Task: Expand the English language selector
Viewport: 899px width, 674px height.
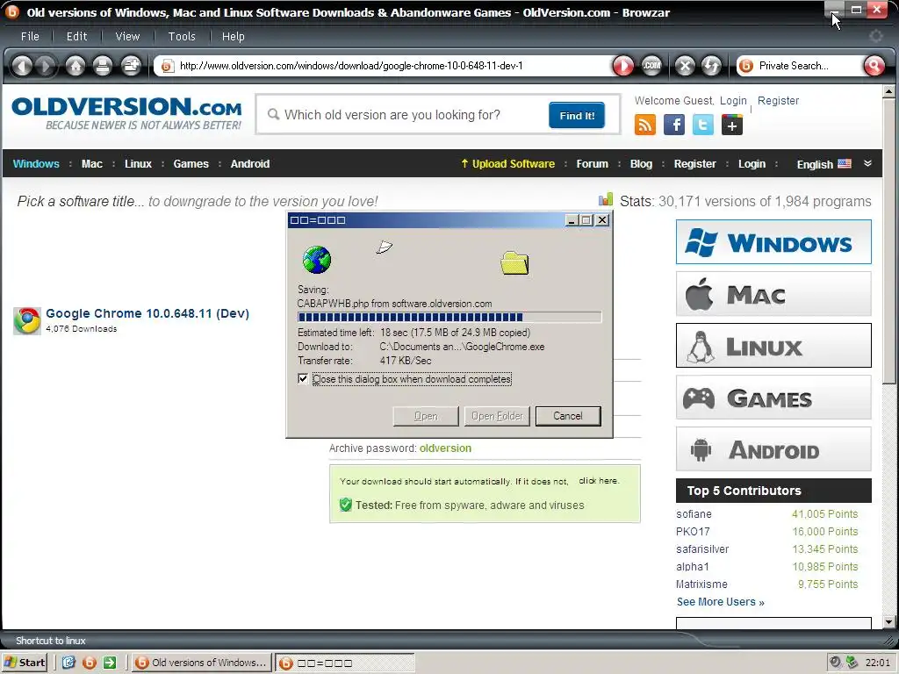Action: tap(823, 164)
